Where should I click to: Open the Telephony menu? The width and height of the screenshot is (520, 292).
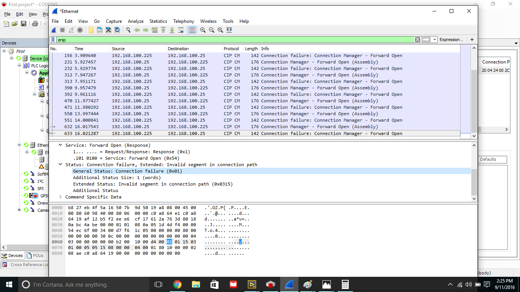tap(183, 21)
